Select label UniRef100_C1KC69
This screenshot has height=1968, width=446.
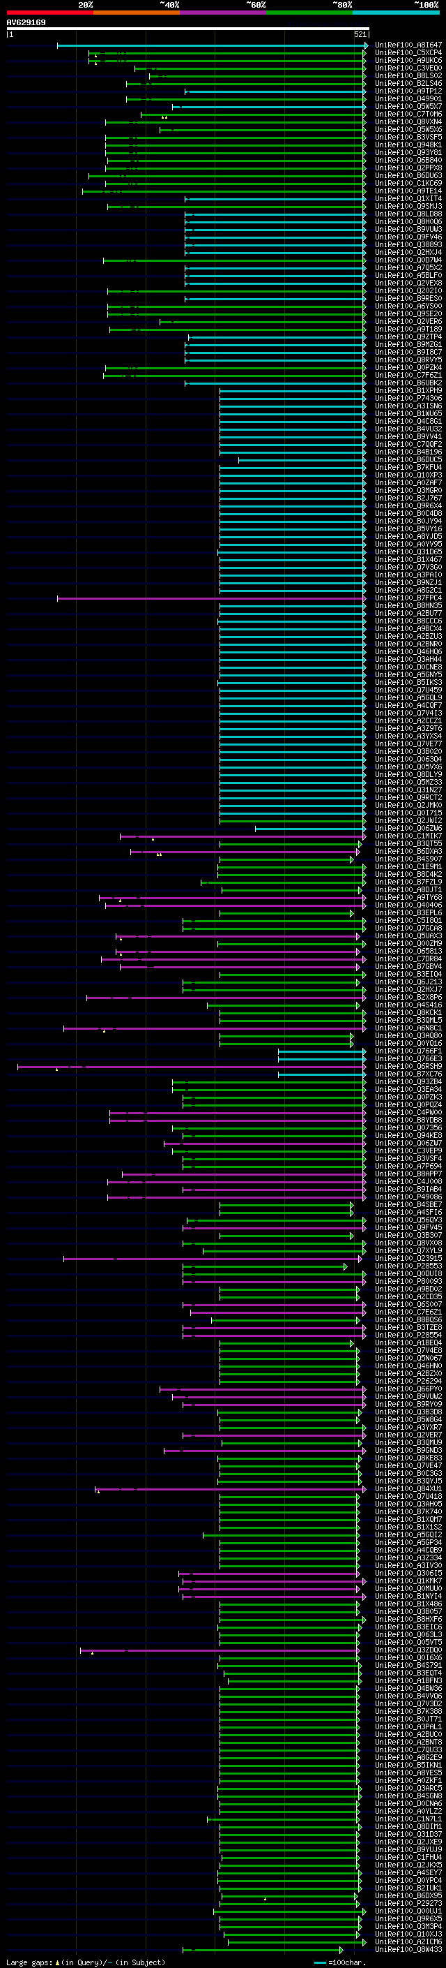408,184
